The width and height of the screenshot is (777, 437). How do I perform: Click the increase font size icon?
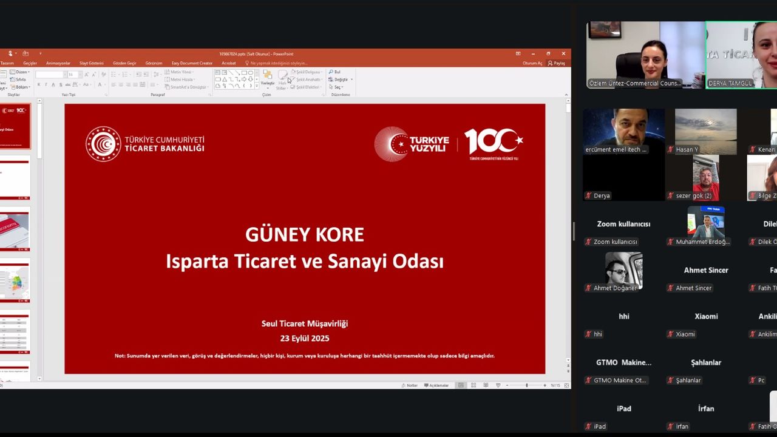tap(87, 75)
